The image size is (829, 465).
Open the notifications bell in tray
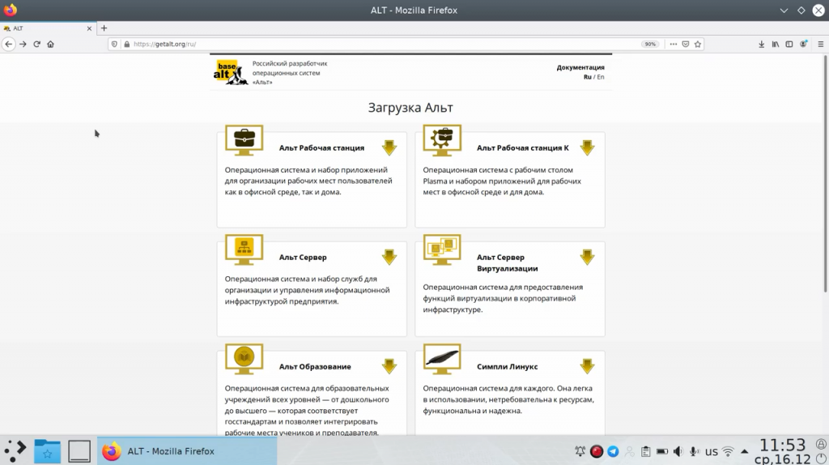point(580,451)
